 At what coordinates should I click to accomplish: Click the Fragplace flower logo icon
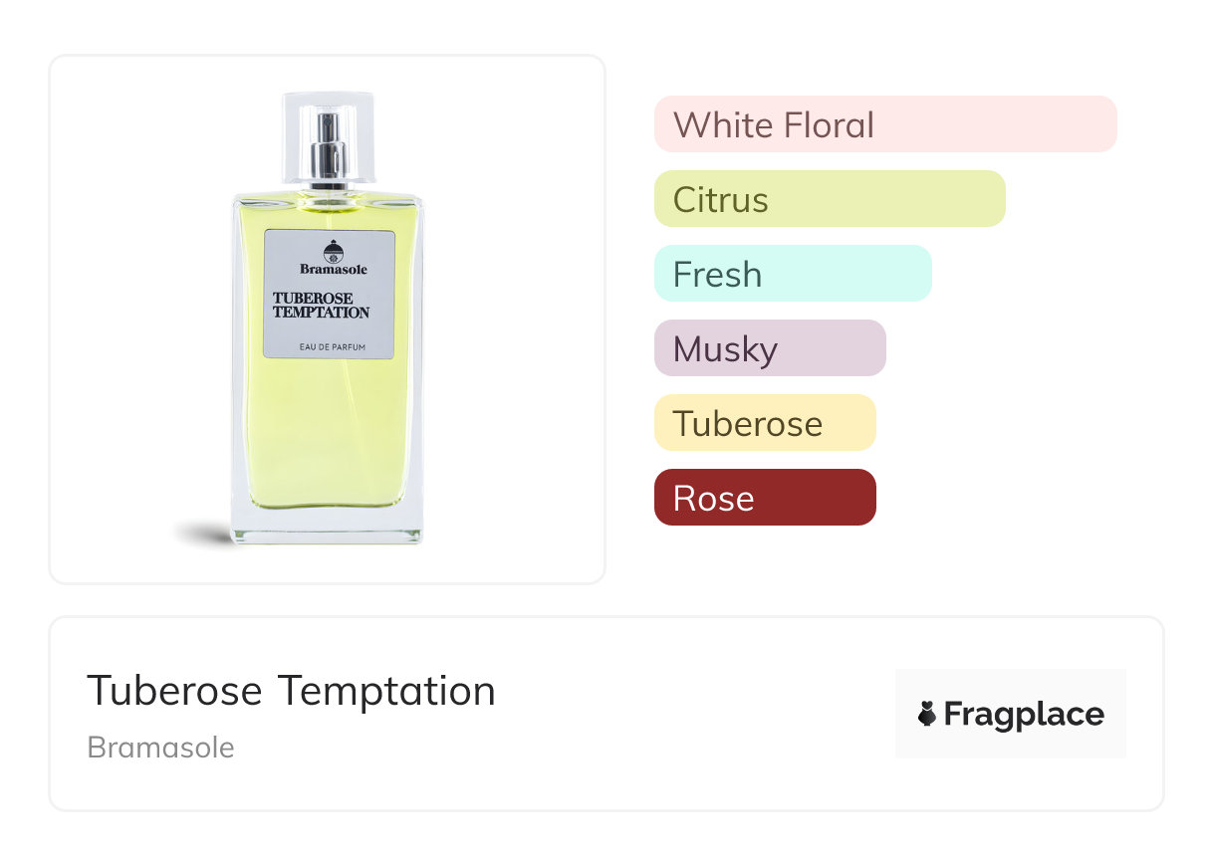click(x=927, y=714)
